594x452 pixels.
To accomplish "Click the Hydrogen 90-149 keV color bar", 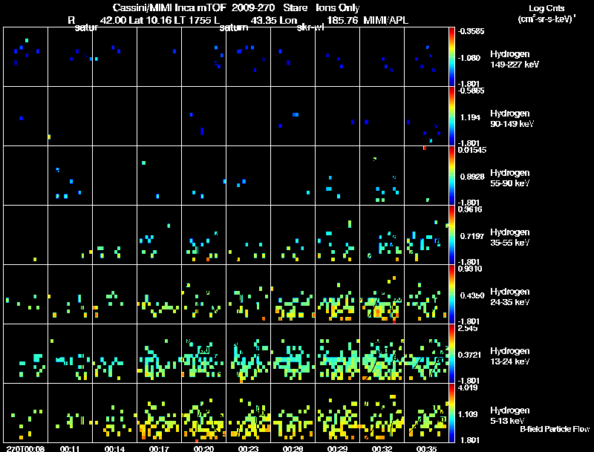I will click(452, 116).
